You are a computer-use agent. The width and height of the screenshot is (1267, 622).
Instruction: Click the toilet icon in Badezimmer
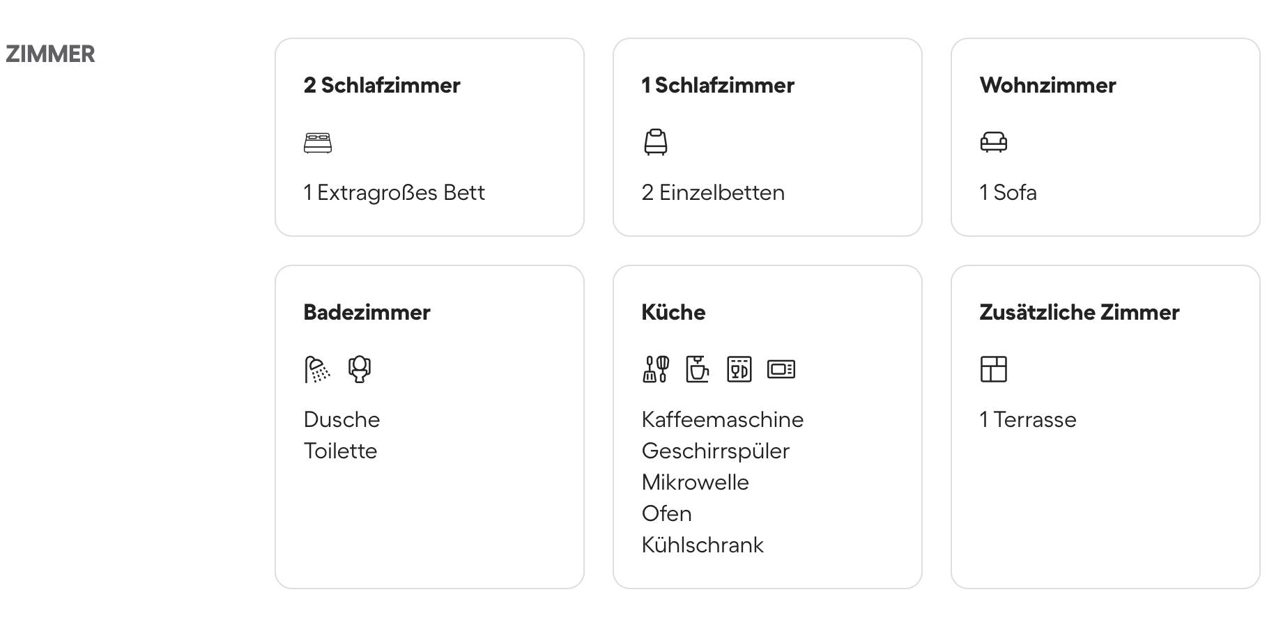pyautogui.click(x=360, y=369)
